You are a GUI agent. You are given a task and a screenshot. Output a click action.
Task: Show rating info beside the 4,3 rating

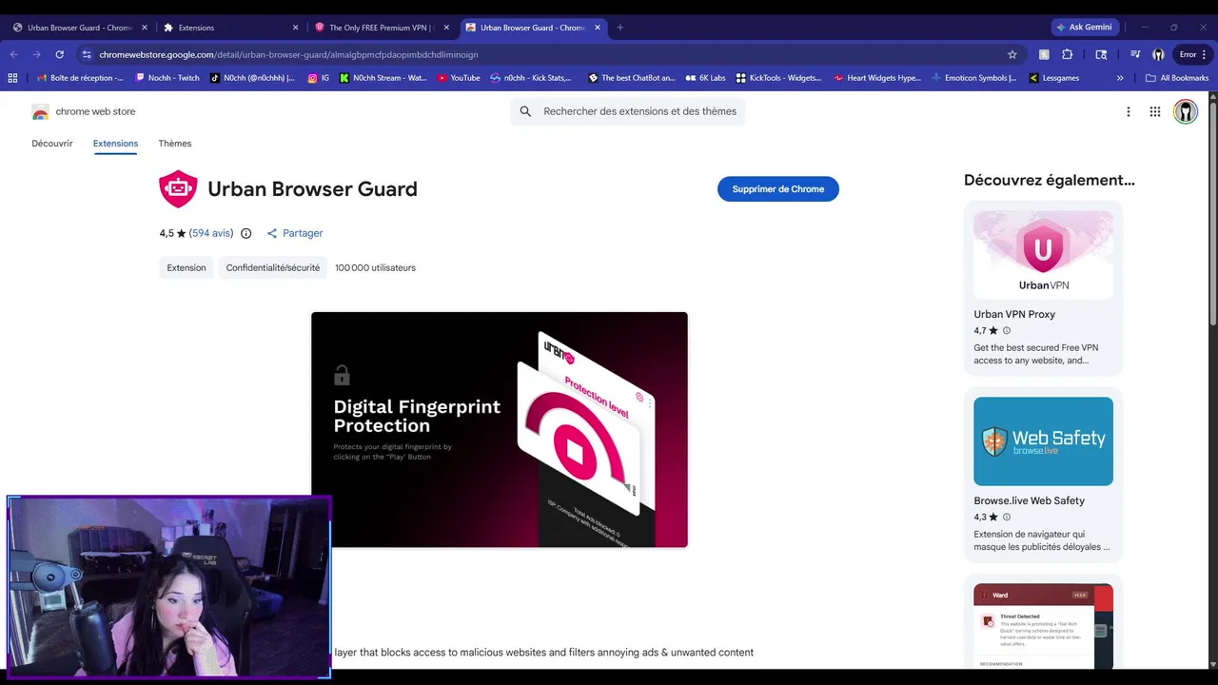click(x=1007, y=518)
